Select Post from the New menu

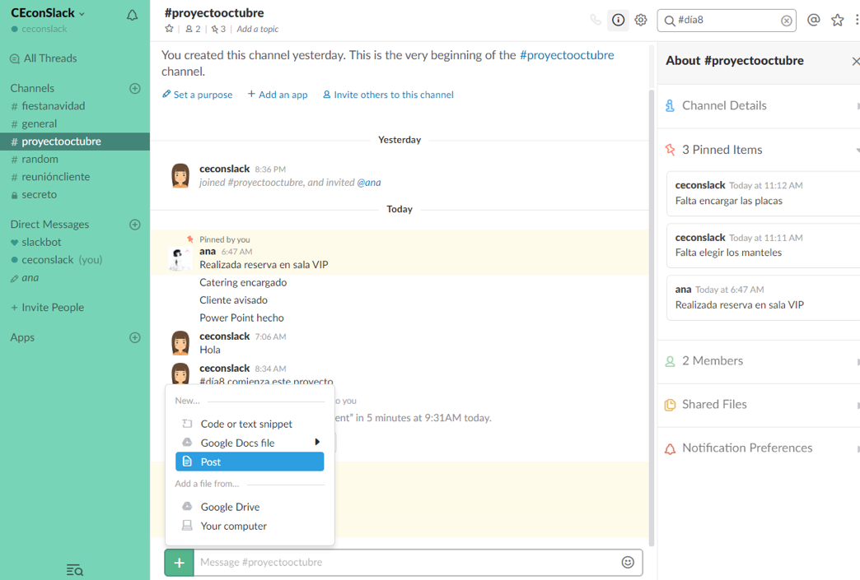250,462
